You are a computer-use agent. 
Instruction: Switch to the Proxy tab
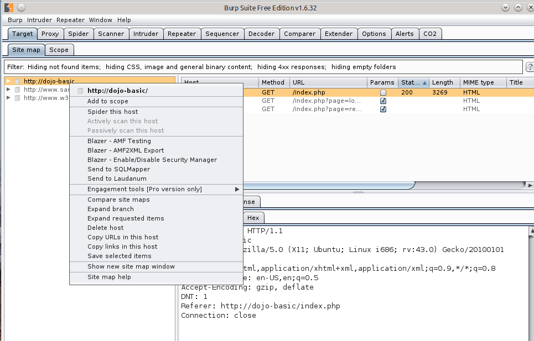[x=50, y=34]
